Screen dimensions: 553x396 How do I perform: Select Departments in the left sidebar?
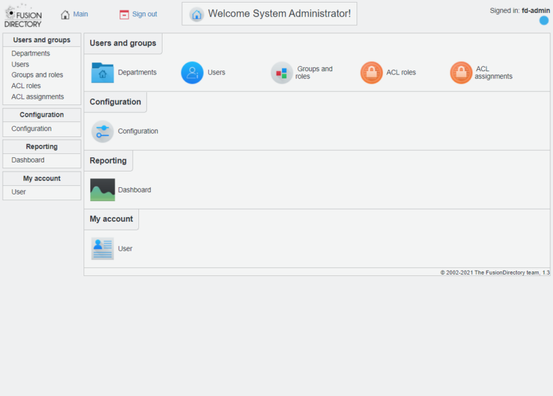tap(31, 53)
